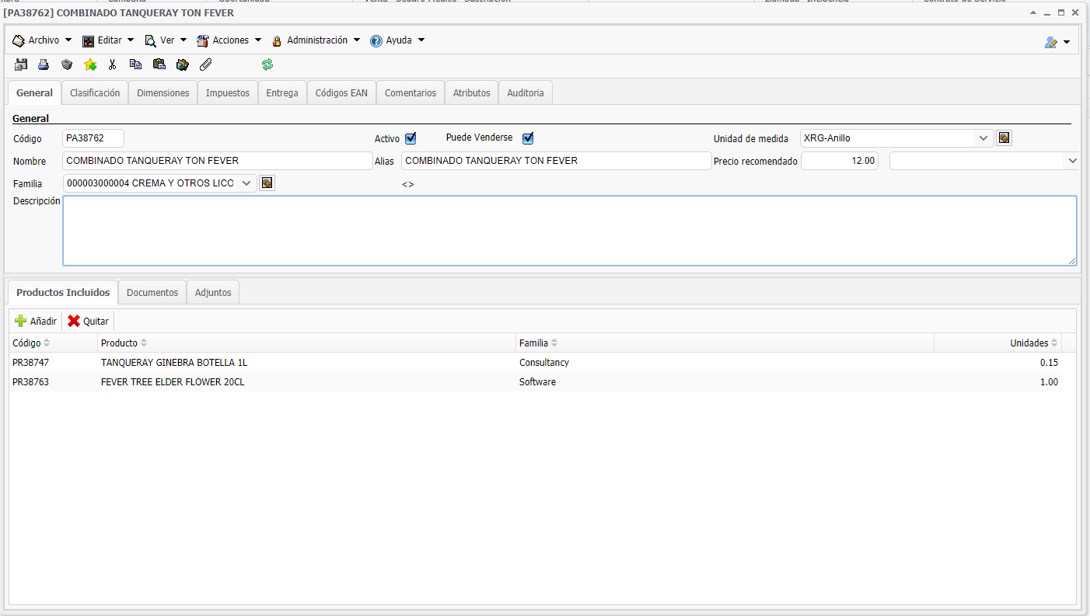1090x616 pixels.
Task: Open the Editar menu
Action: [108, 40]
